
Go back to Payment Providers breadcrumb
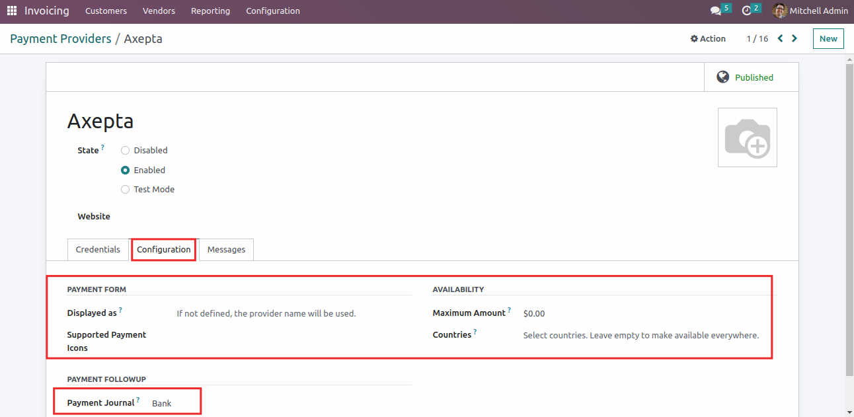pos(61,38)
